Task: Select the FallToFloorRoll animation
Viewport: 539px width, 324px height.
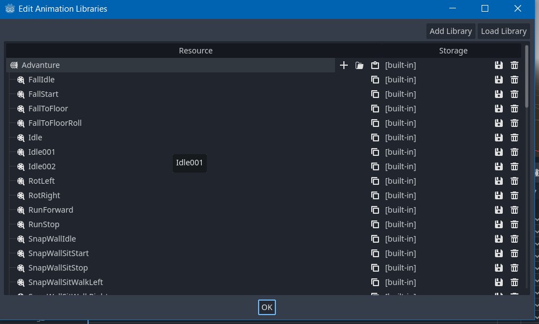Action: pyautogui.click(x=55, y=123)
